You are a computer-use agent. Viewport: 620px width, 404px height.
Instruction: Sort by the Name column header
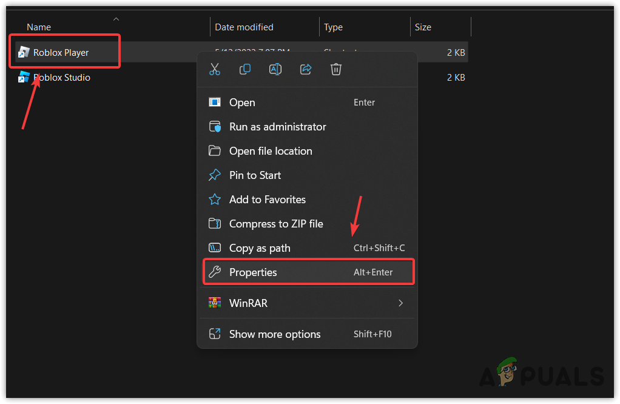[x=39, y=27]
